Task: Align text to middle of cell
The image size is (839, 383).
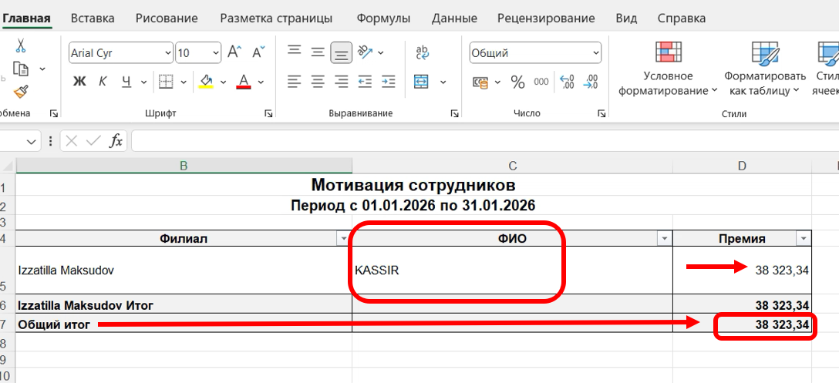Action: coord(318,52)
